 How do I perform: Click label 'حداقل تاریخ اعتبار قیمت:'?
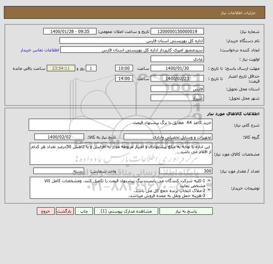pyautogui.click(x=244, y=79)
